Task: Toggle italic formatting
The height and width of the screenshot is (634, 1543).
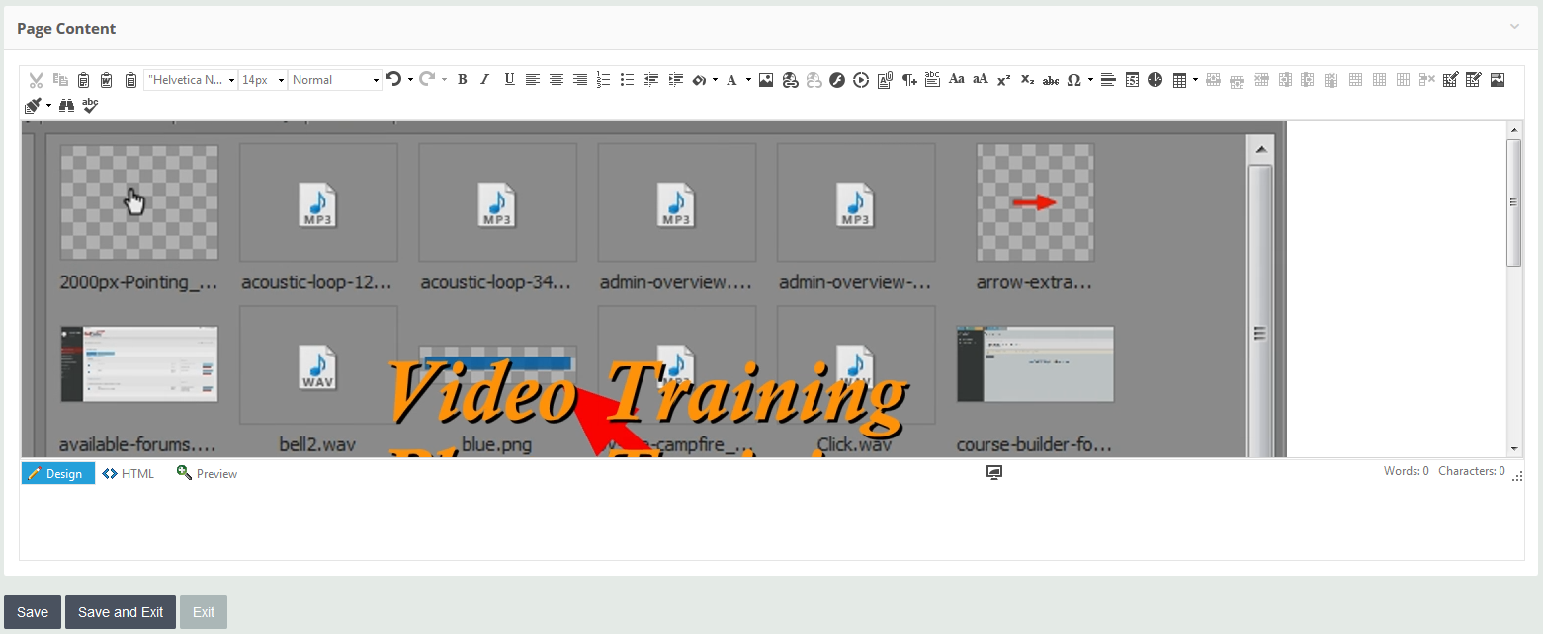Action: (x=485, y=79)
